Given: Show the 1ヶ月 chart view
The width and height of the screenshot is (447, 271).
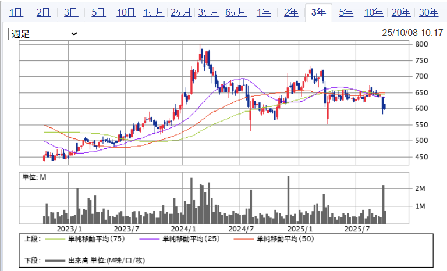Looking at the screenshot, I should [x=153, y=12].
